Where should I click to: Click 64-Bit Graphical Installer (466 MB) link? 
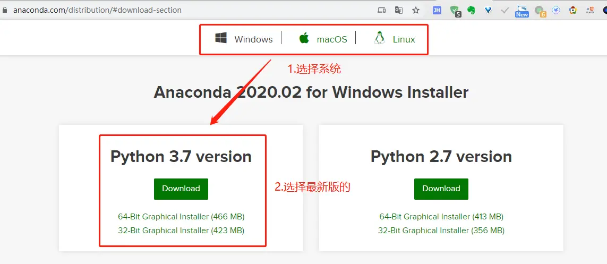pyautogui.click(x=181, y=216)
